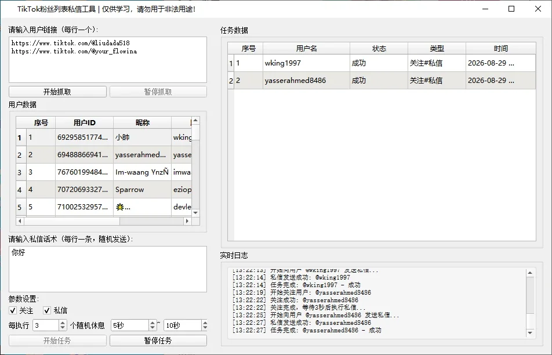Select the 时间 column header
Viewport: 552px width, 355px height.
coord(500,48)
